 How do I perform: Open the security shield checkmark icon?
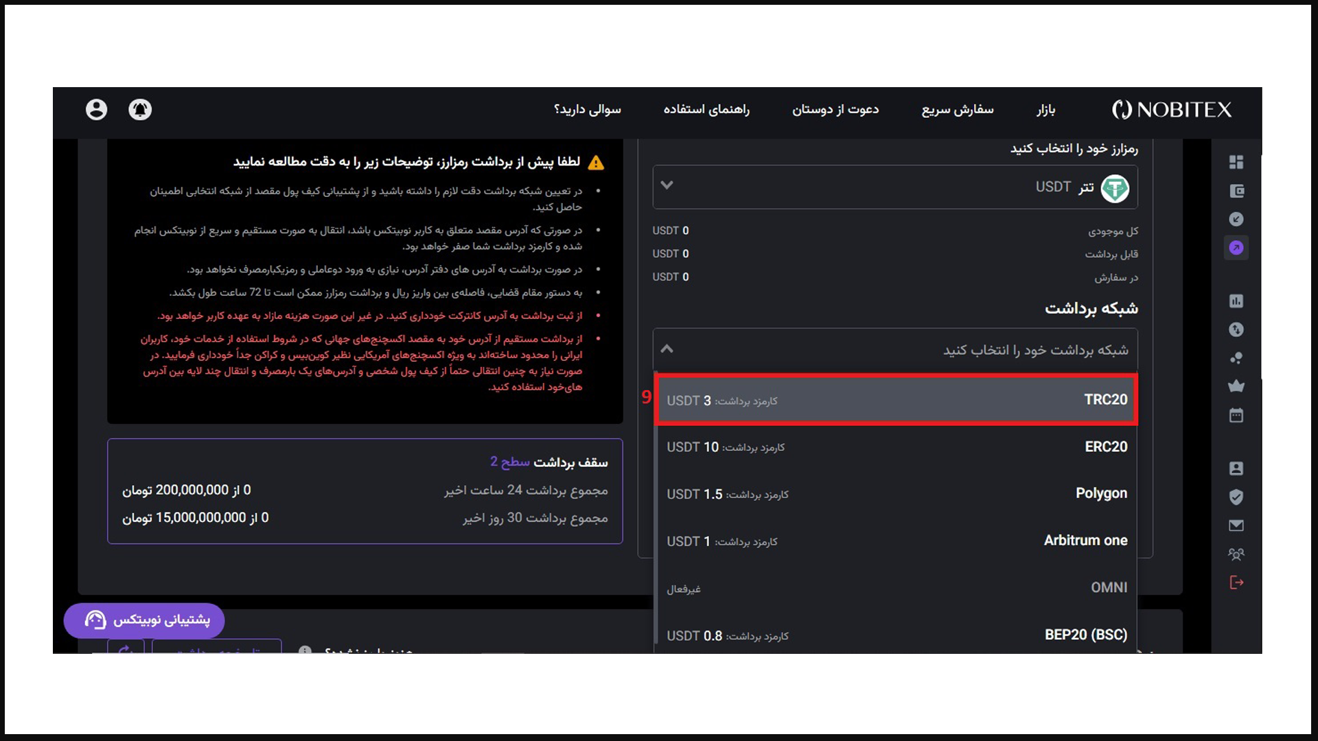pyautogui.click(x=1236, y=497)
